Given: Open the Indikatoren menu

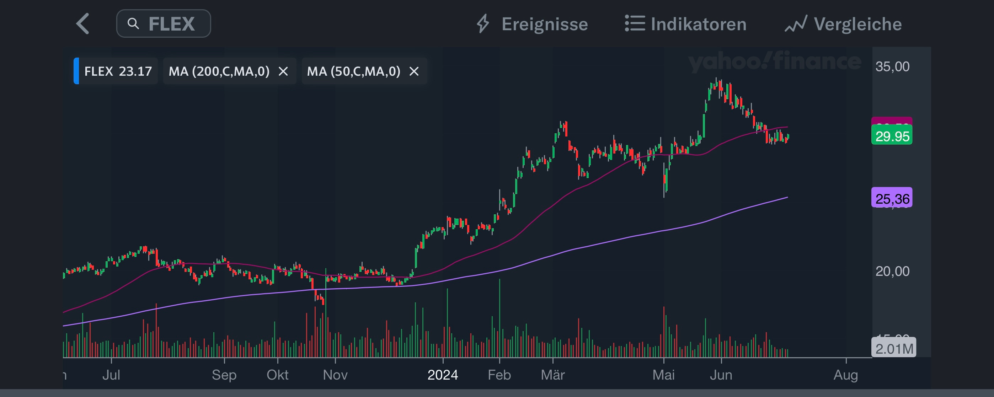Looking at the screenshot, I should point(699,24).
